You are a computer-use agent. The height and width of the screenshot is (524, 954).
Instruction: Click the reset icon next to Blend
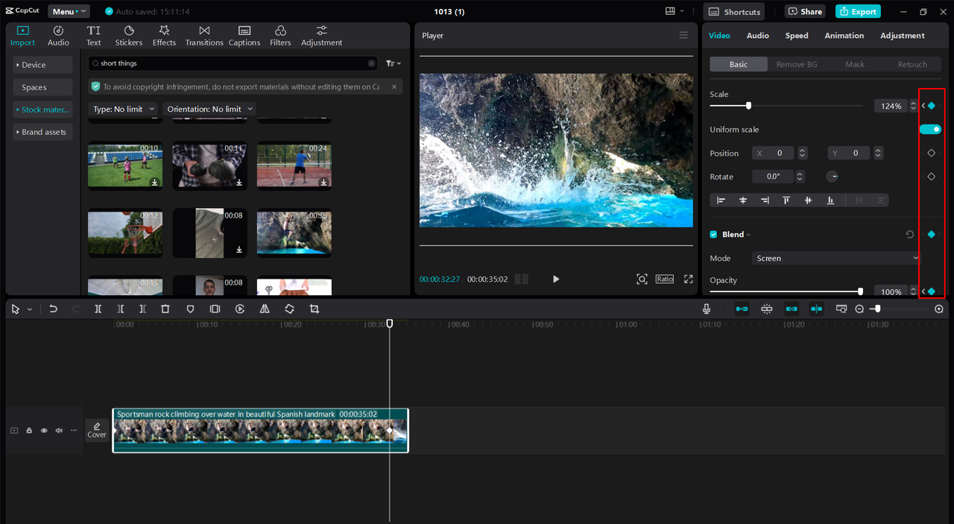[x=910, y=234]
